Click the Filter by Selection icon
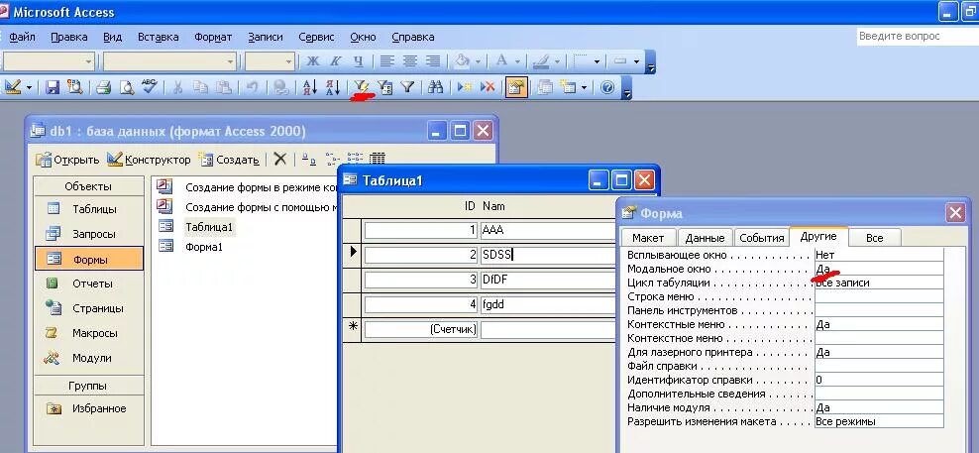 tap(361, 87)
